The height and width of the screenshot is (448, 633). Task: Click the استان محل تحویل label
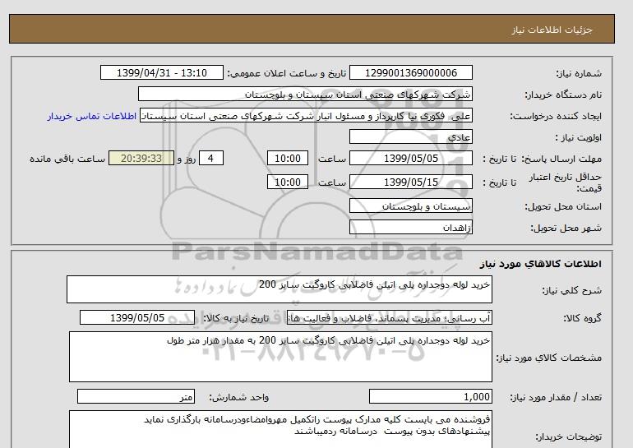[x=563, y=206]
